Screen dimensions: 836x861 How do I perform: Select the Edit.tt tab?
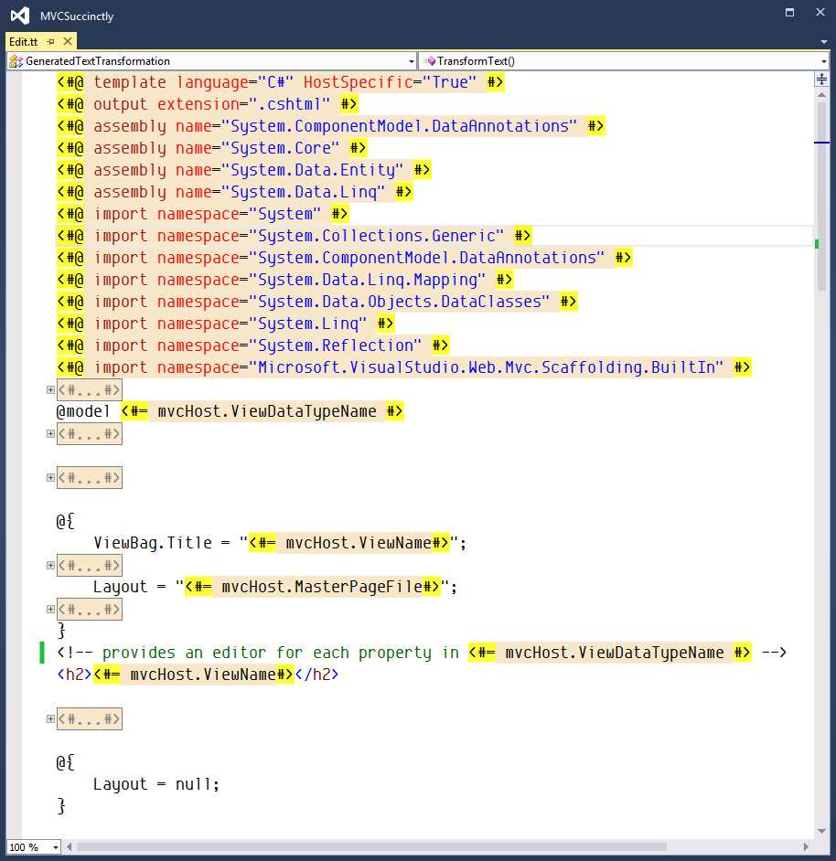[x=23, y=41]
